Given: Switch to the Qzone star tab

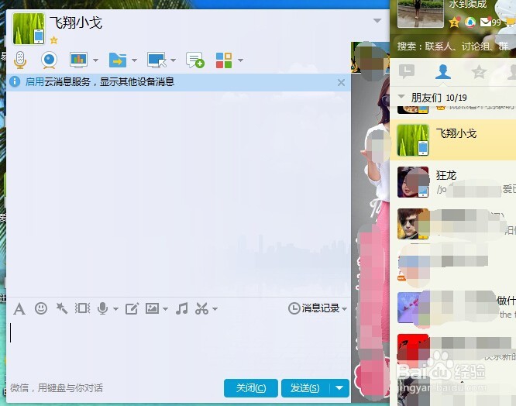Looking at the screenshot, I should [479, 71].
